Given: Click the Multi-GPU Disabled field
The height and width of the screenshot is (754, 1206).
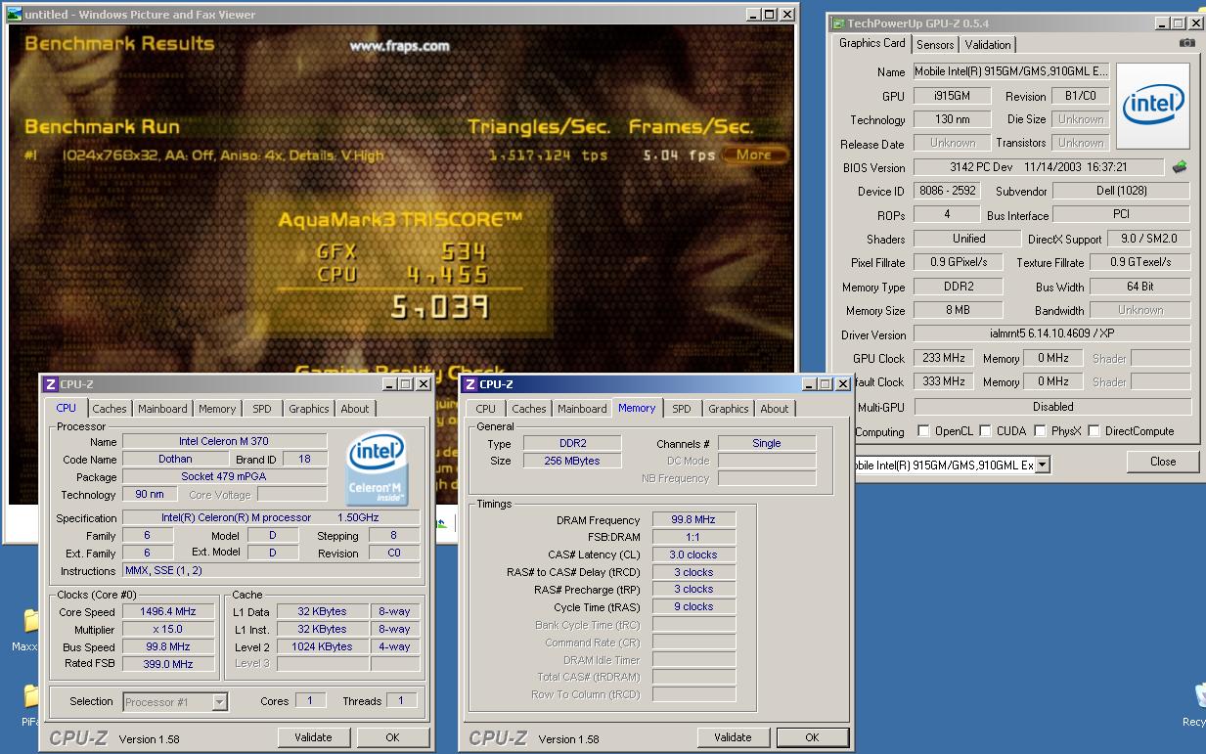Looking at the screenshot, I should click(1052, 407).
